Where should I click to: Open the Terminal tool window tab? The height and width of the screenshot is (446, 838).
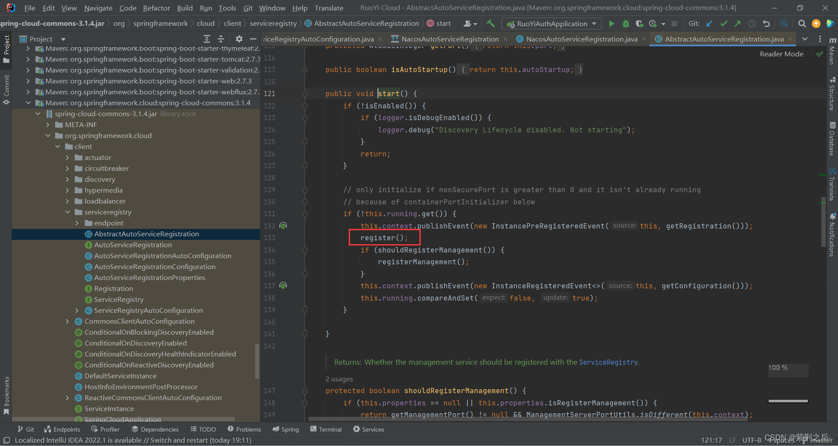326,429
